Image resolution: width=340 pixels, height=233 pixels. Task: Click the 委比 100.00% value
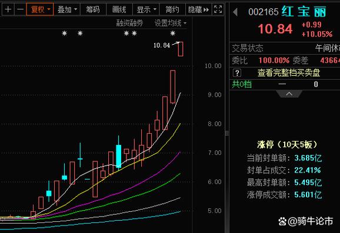274,60
